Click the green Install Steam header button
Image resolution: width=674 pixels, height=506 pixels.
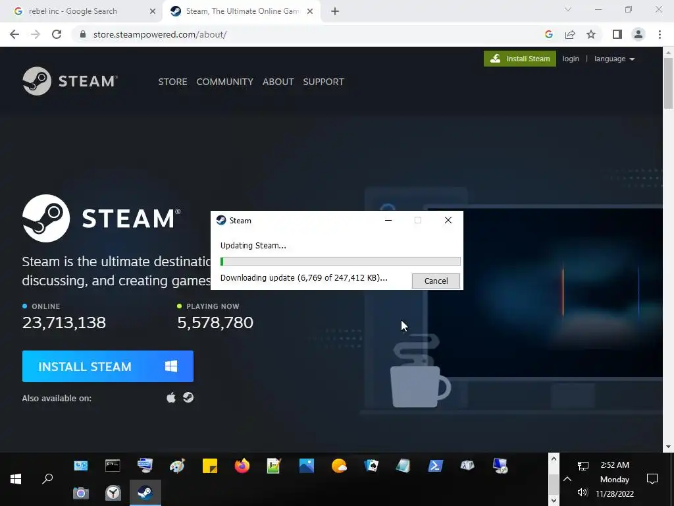(520, 59)
